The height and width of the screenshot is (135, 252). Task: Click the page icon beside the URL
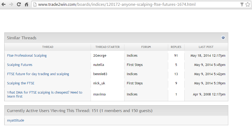(35, 4)
